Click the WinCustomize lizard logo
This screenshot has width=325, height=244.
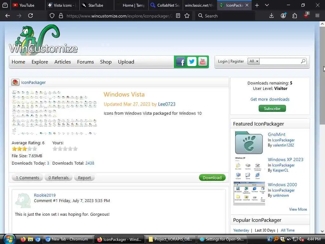tap(43, 39)
